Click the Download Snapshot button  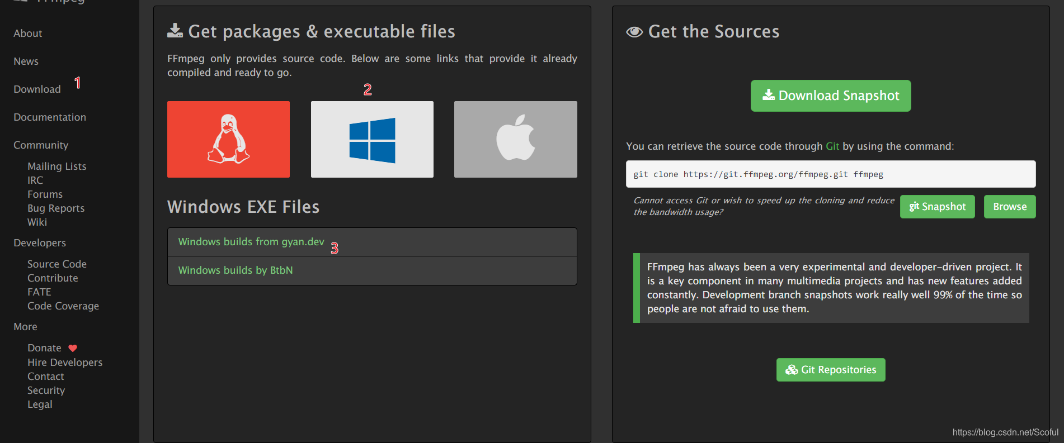[831, 96]
